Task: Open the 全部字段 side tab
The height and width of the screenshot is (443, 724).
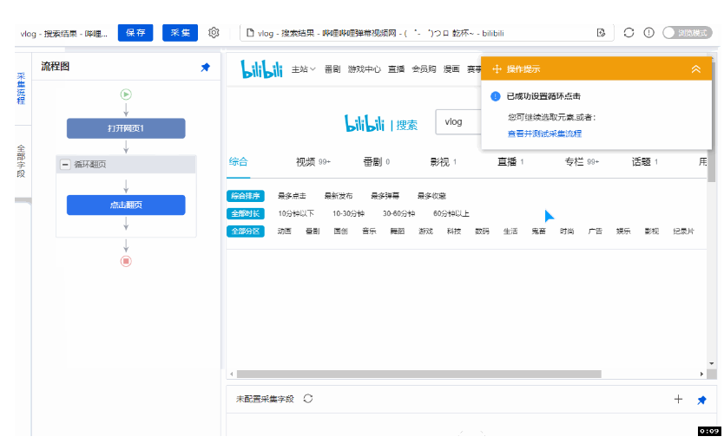Action: coord(21,161)
